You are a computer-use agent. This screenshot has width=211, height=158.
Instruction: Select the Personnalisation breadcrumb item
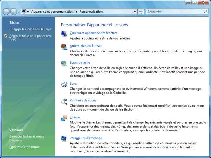click(x=91, y=12)
